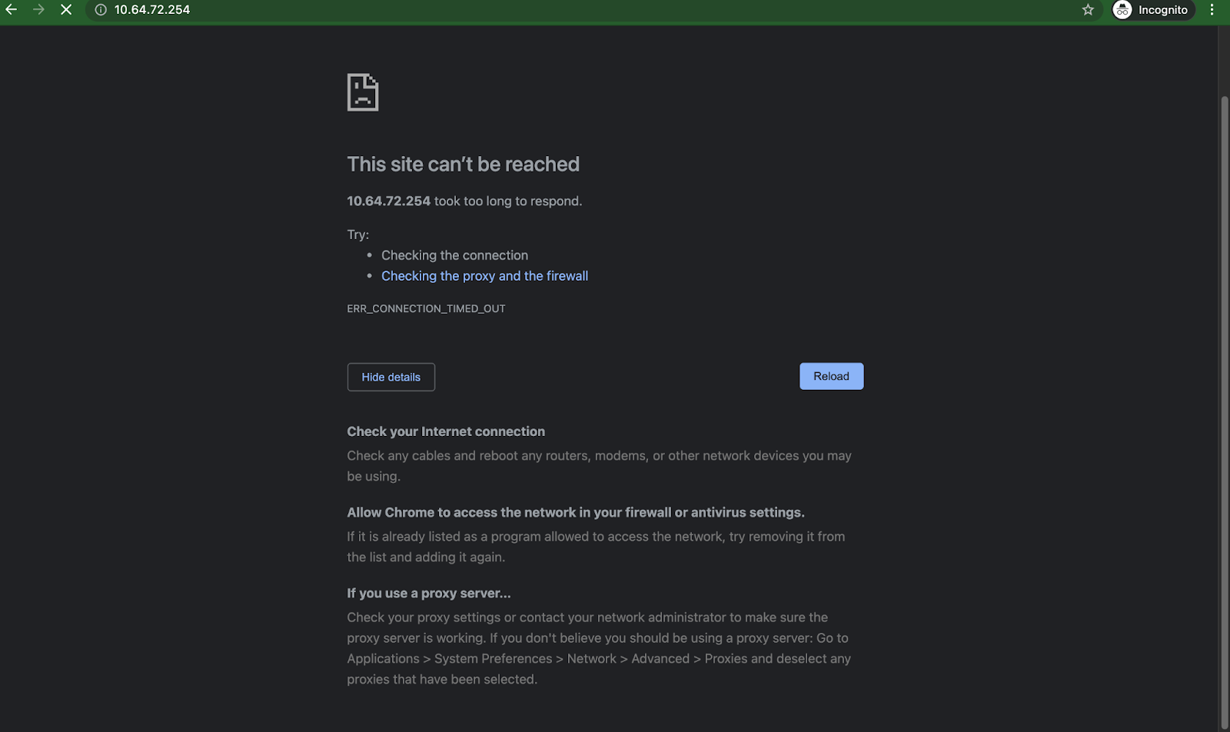Bookmark this page with the star icon

coord(1088,10)
